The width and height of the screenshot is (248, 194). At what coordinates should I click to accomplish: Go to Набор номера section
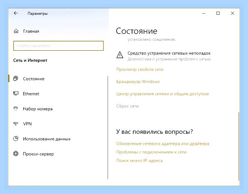tap(38, 109)
